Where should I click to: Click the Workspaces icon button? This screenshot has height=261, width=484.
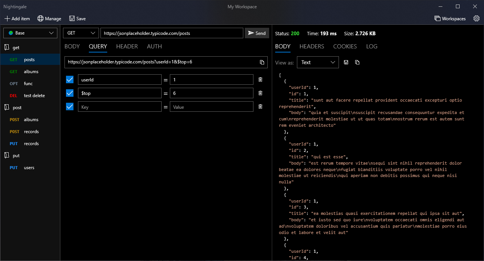(450, 18)
